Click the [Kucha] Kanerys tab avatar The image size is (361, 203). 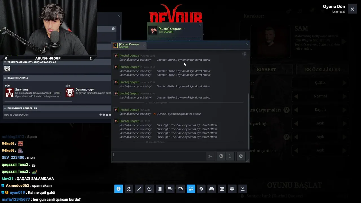115,46
